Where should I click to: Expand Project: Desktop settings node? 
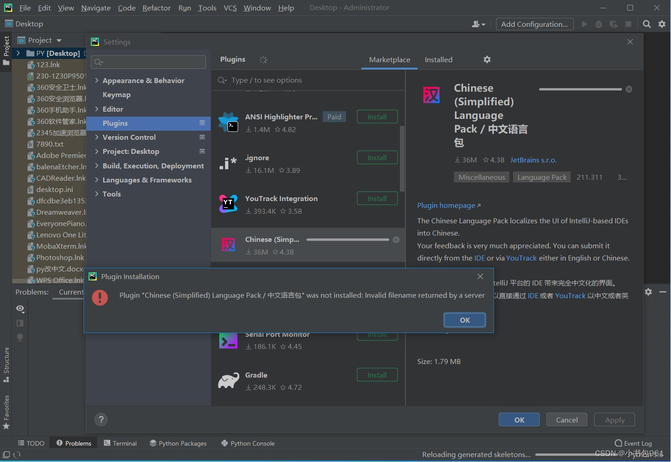click(x=97, y=151)
